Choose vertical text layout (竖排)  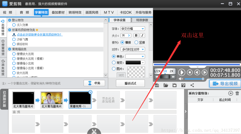(x=136, y=42)
